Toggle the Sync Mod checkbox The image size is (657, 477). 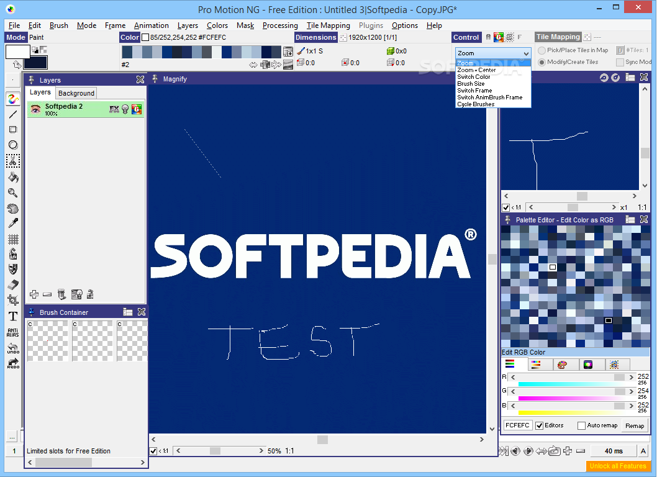coord(620,62)
